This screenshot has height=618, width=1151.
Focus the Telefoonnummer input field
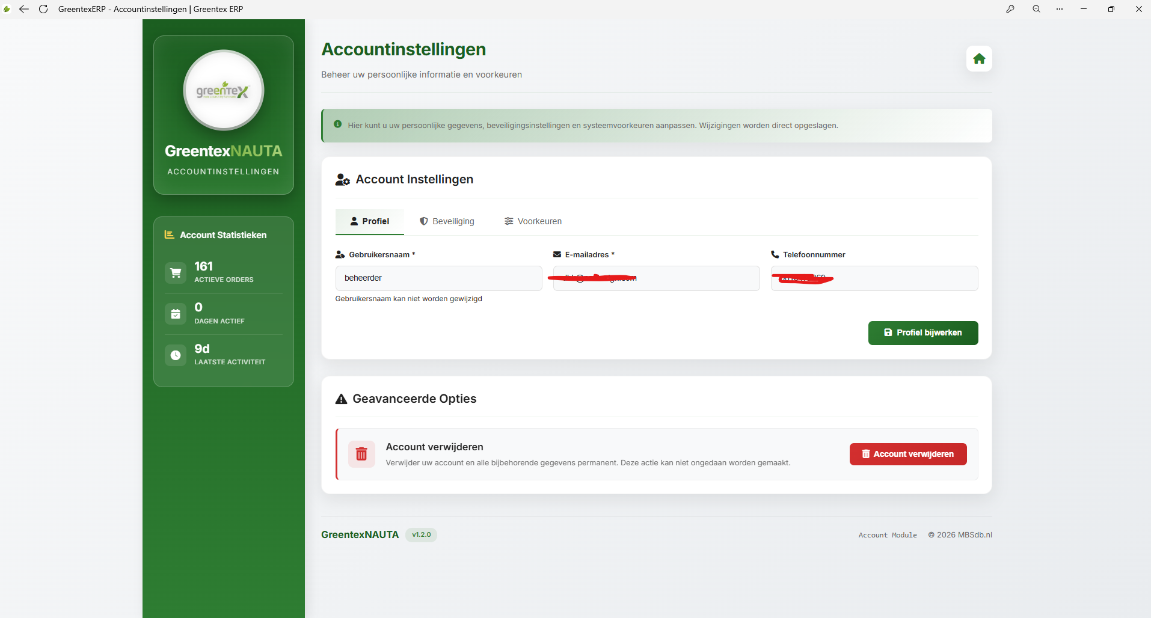[x=874, y=278]
